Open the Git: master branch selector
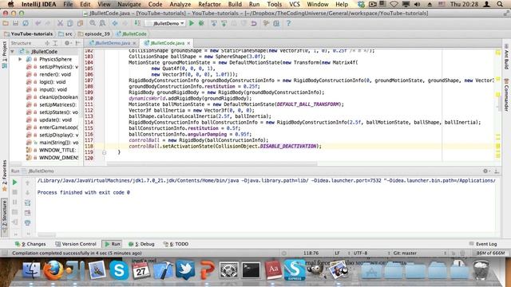The image size is (511, 287). click(418, 253)
